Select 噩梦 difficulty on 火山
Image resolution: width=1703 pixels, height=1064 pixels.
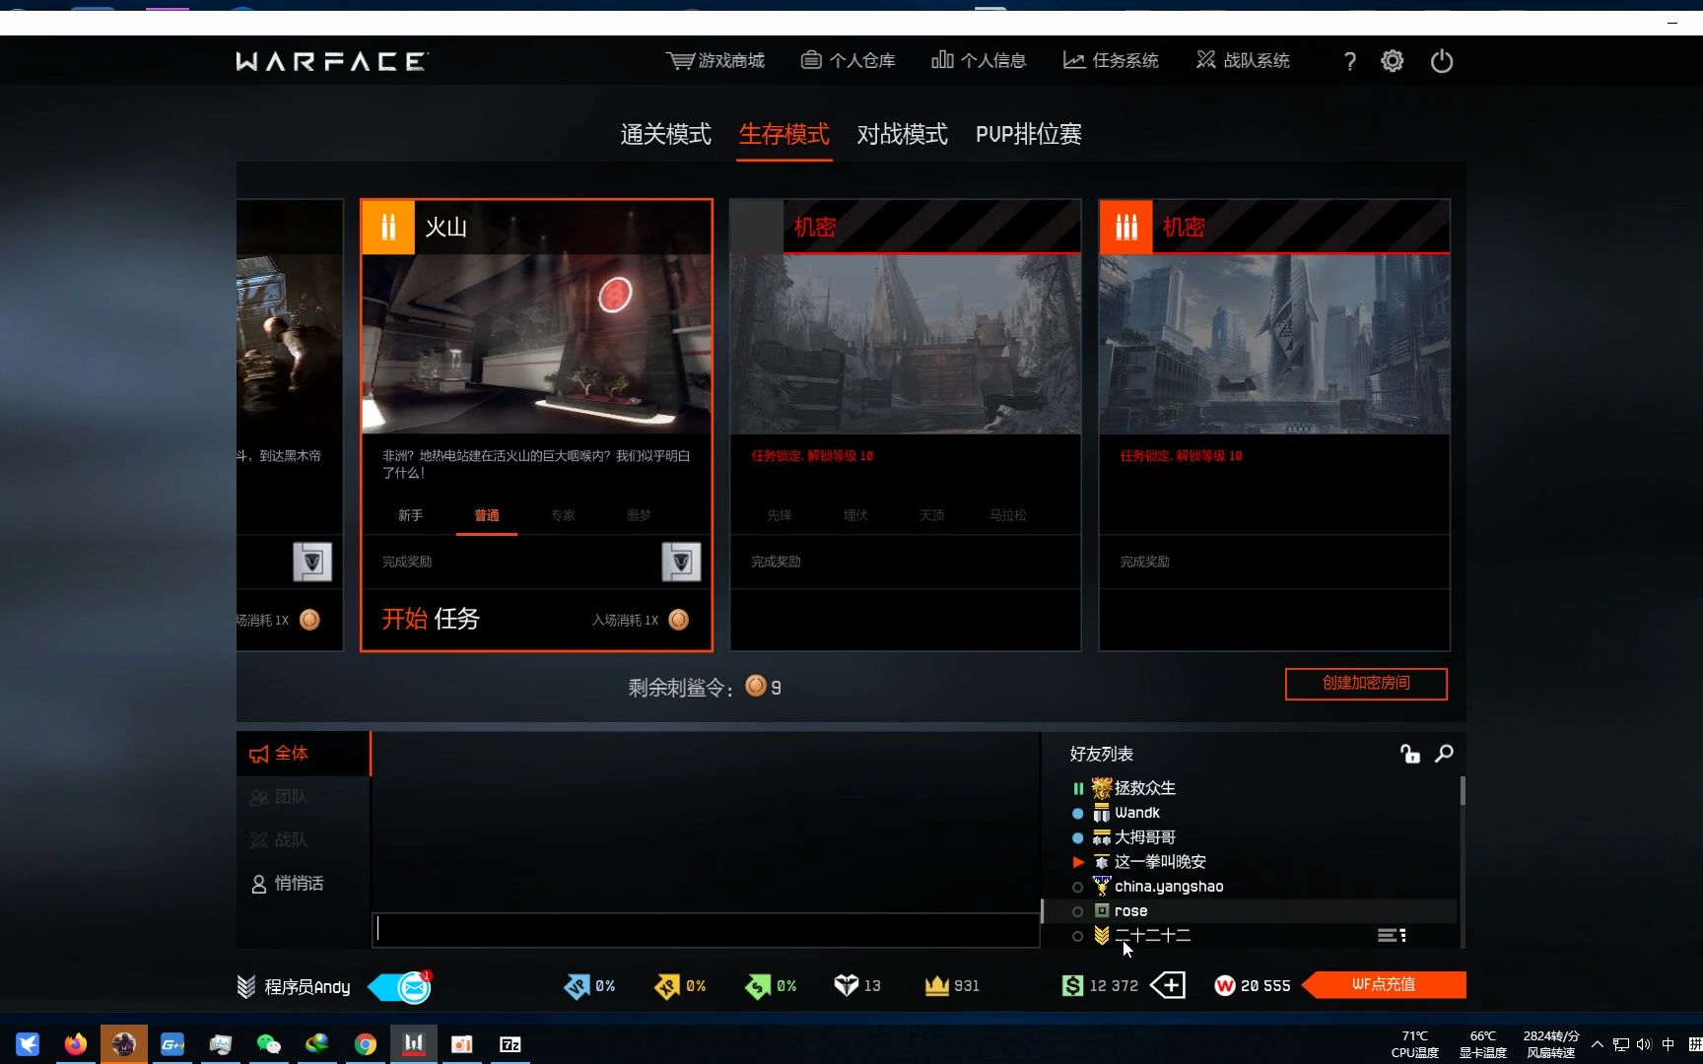click(639, 515)
